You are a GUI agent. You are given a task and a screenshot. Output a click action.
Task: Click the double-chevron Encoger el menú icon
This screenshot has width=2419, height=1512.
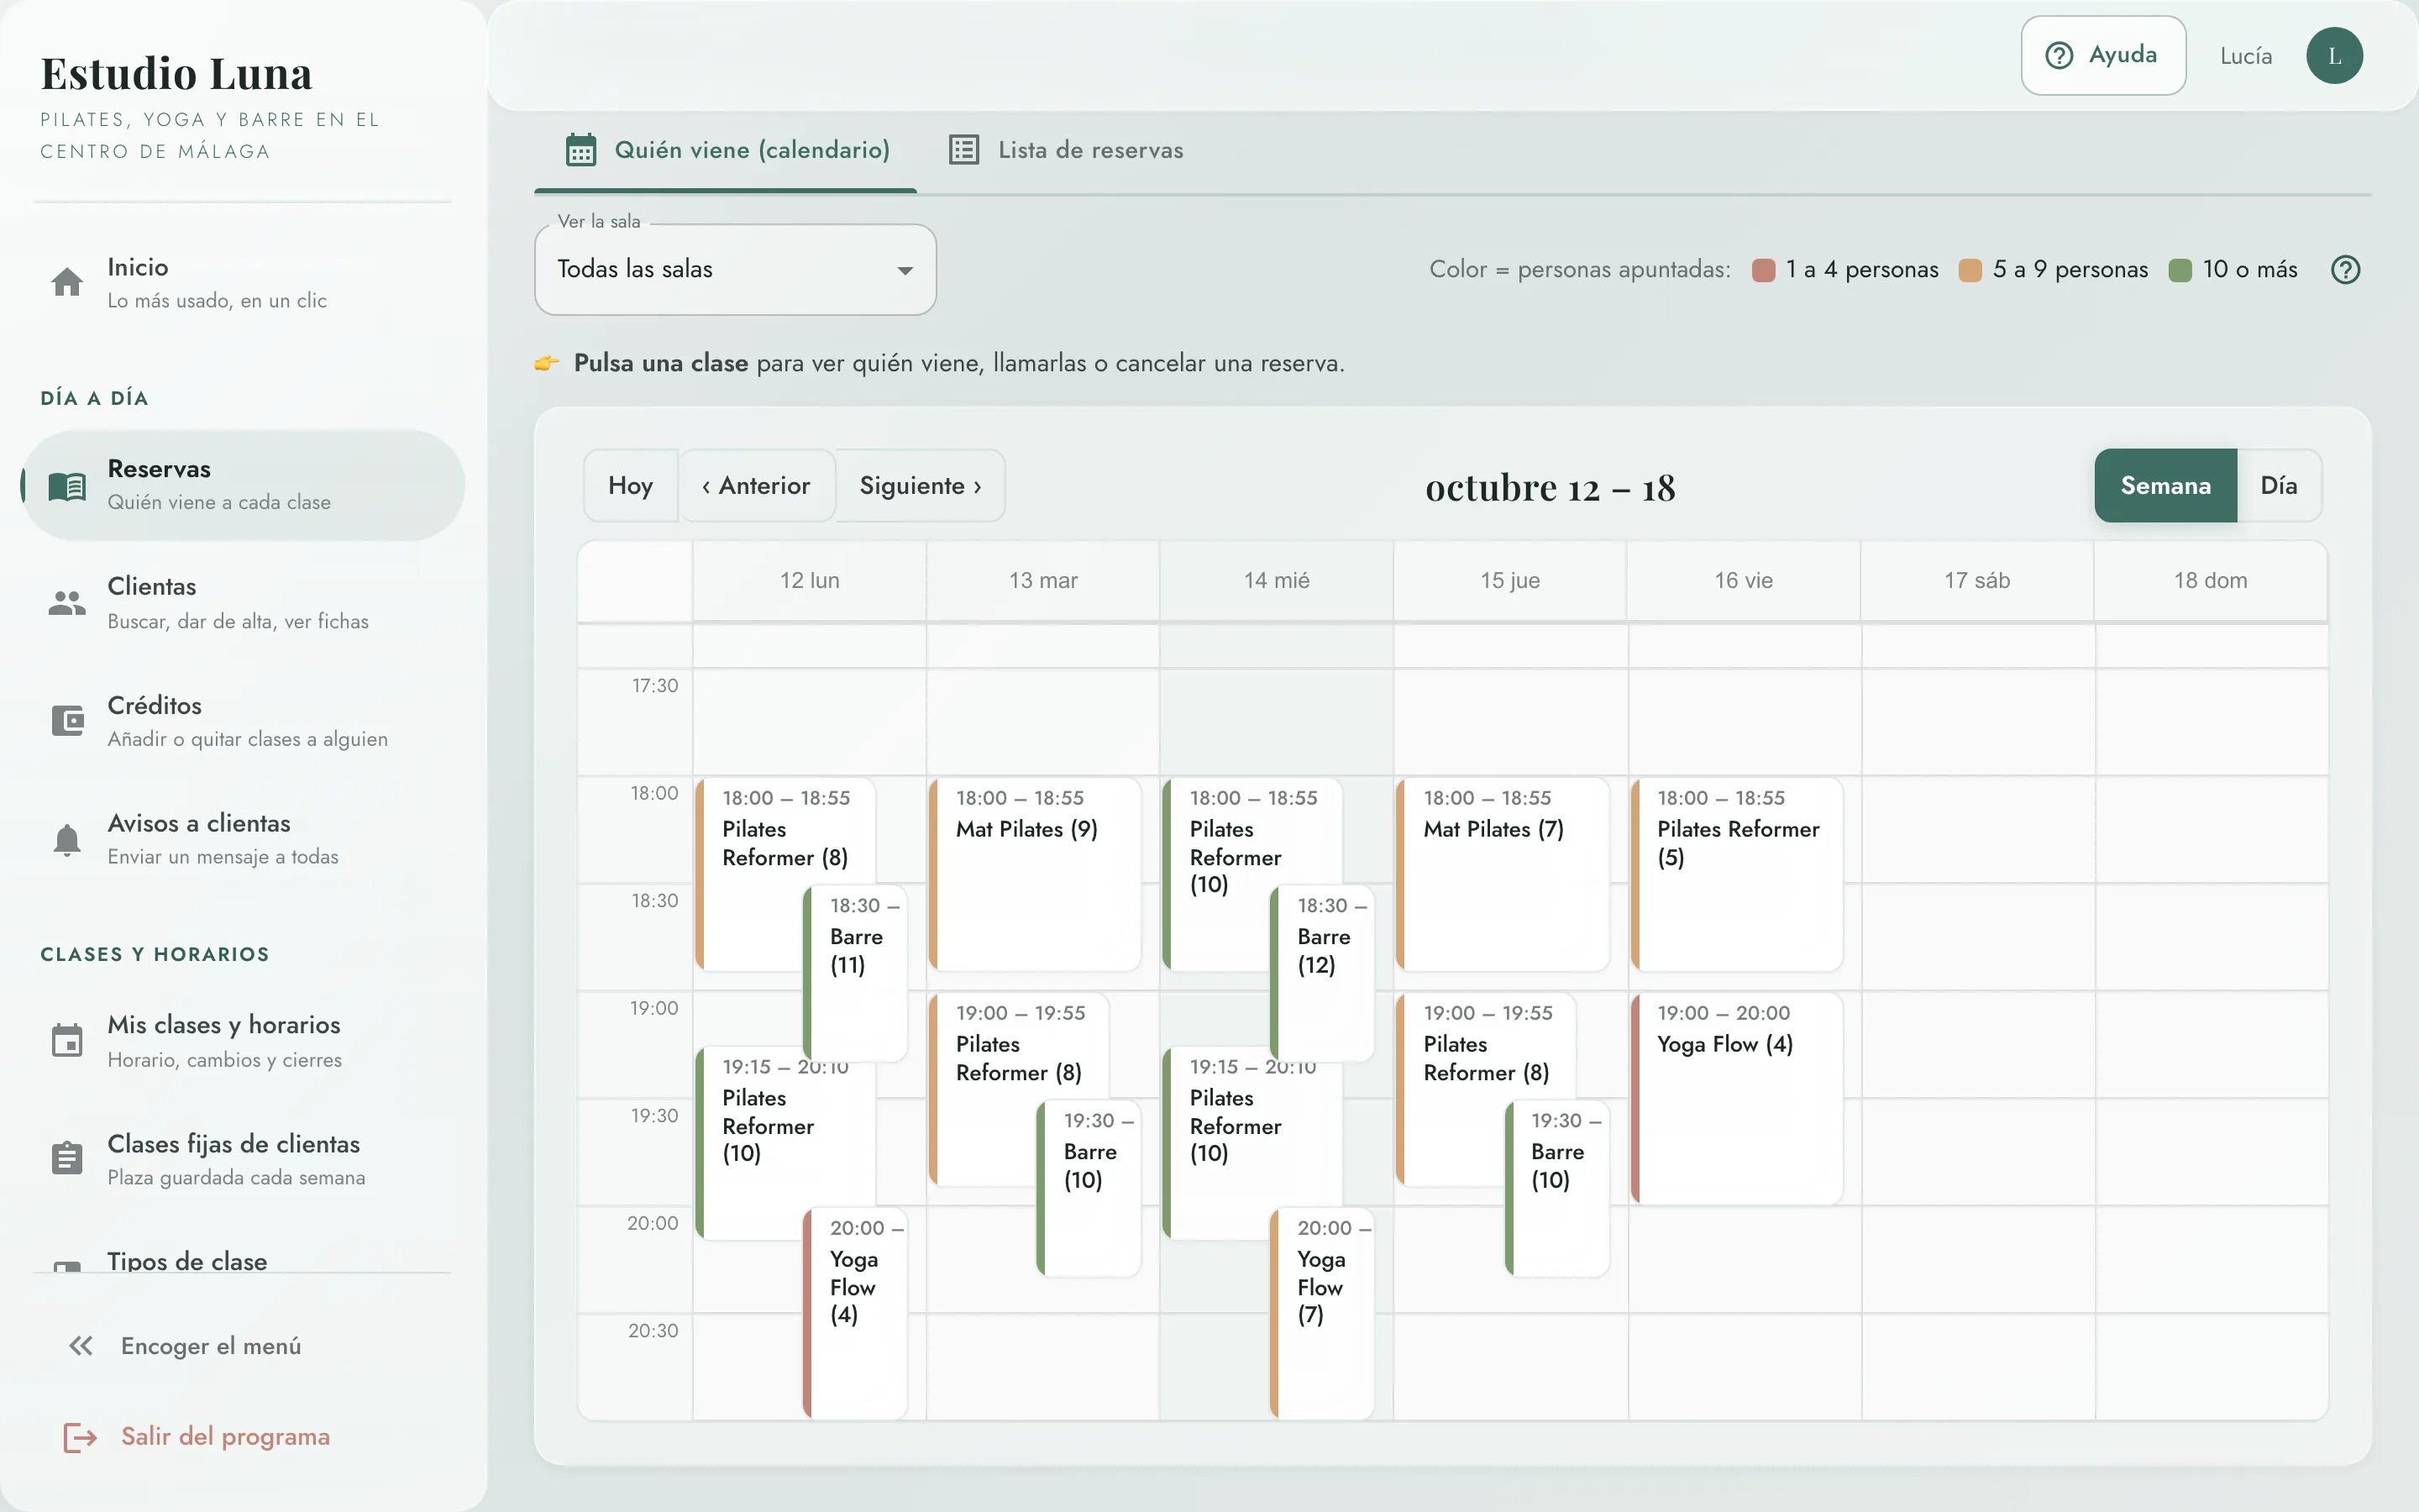tap(81, 1346)
